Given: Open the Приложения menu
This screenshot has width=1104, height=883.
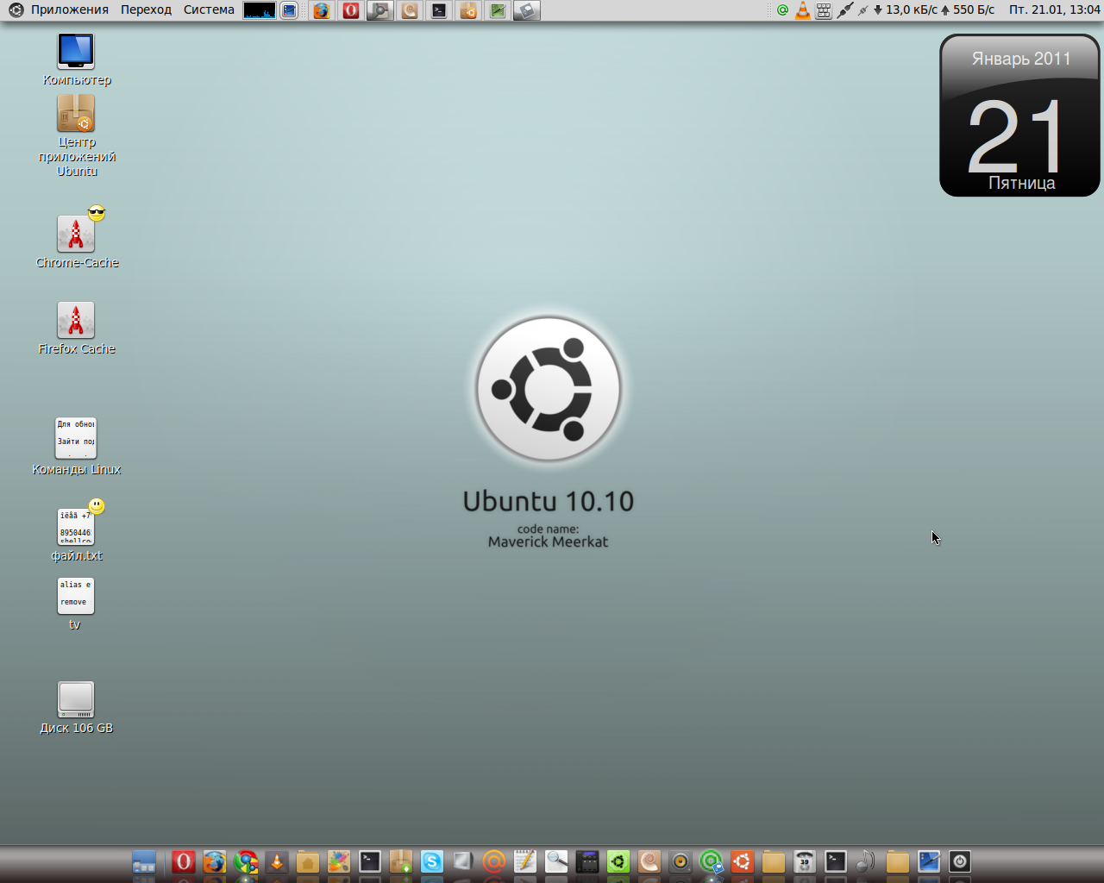Looking at the screenshot, I should pos(70,9).
